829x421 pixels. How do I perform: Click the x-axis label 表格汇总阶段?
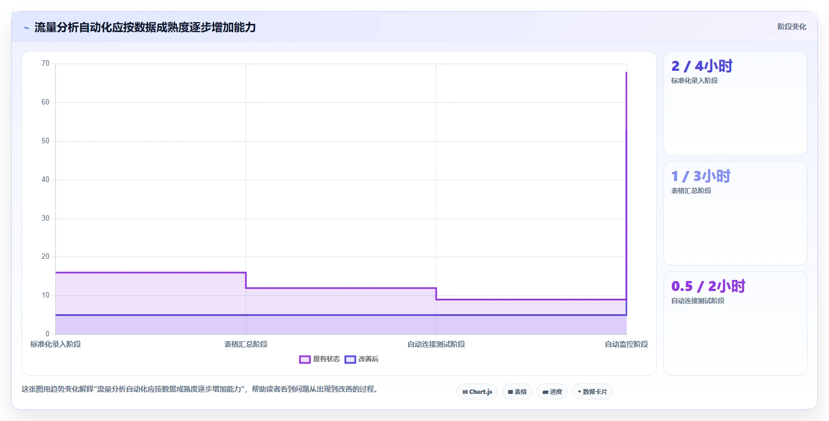pos(246,344)
